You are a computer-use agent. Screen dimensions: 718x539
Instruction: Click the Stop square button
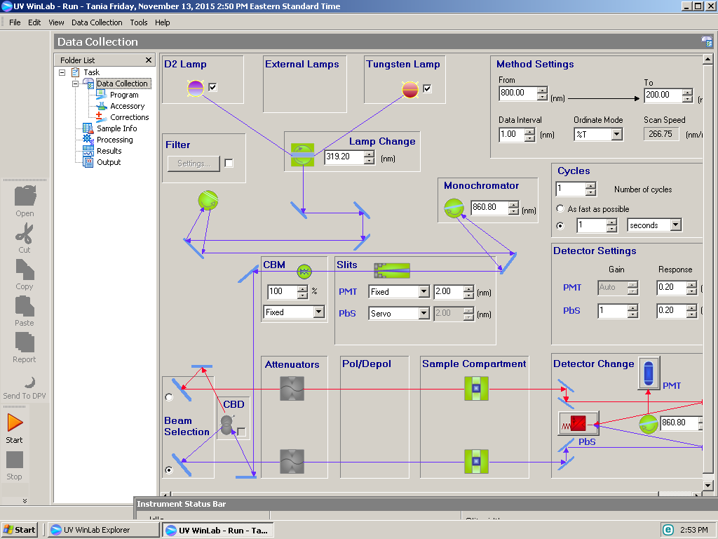[x=14, y=460]
